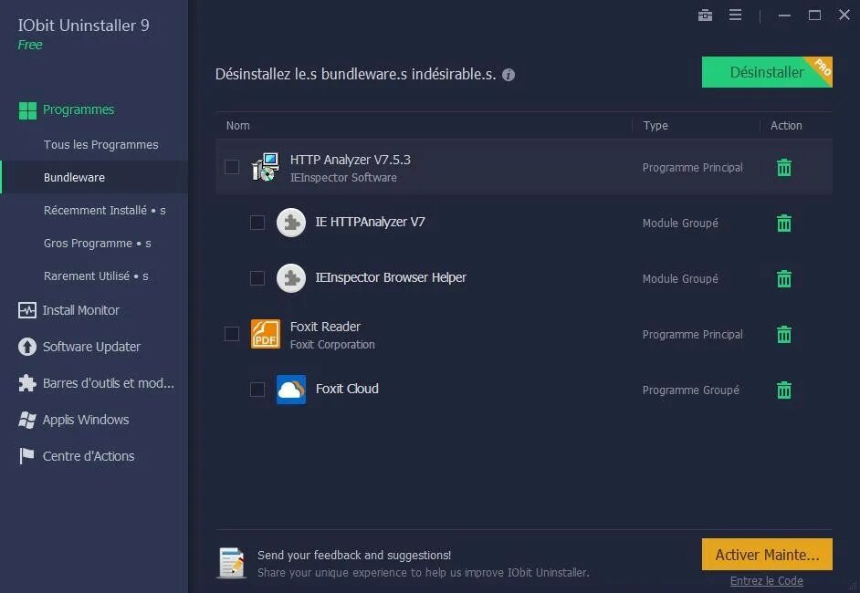Click the IEInspector Browser Helper name text
This screenshot has height=593, width=860.
(x=391, y=277)
